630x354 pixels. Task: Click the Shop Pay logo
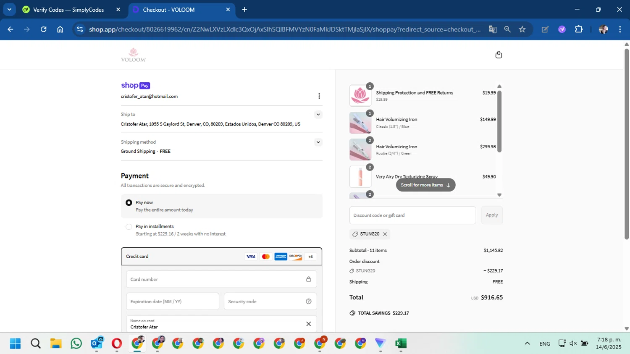135,85
